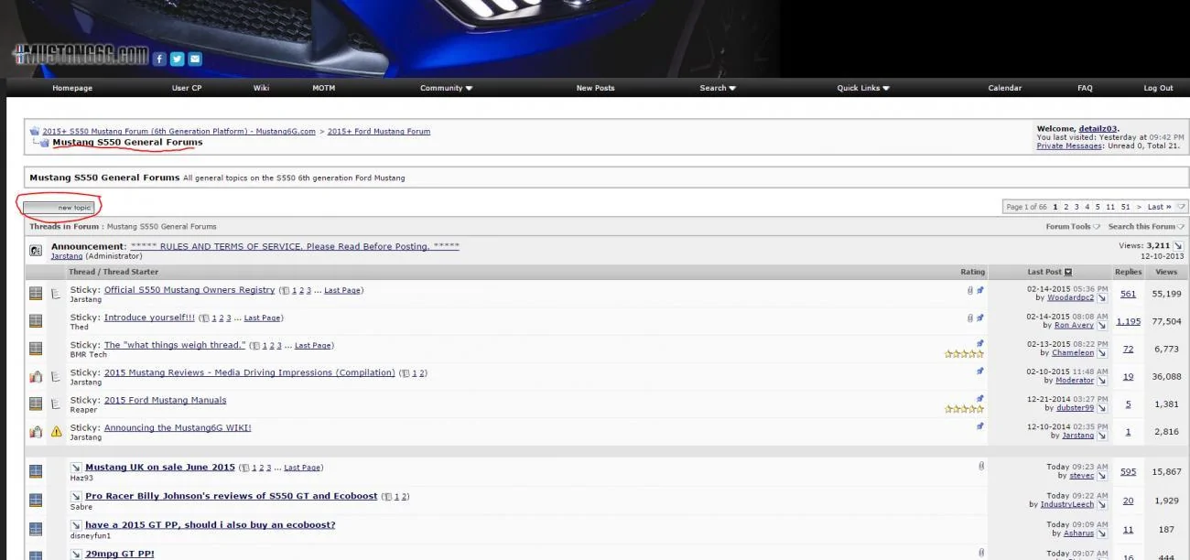Screen dimensions: 1190x560
Task: Click five-star rating on what things weigh thread
Action: pos(964,354)
